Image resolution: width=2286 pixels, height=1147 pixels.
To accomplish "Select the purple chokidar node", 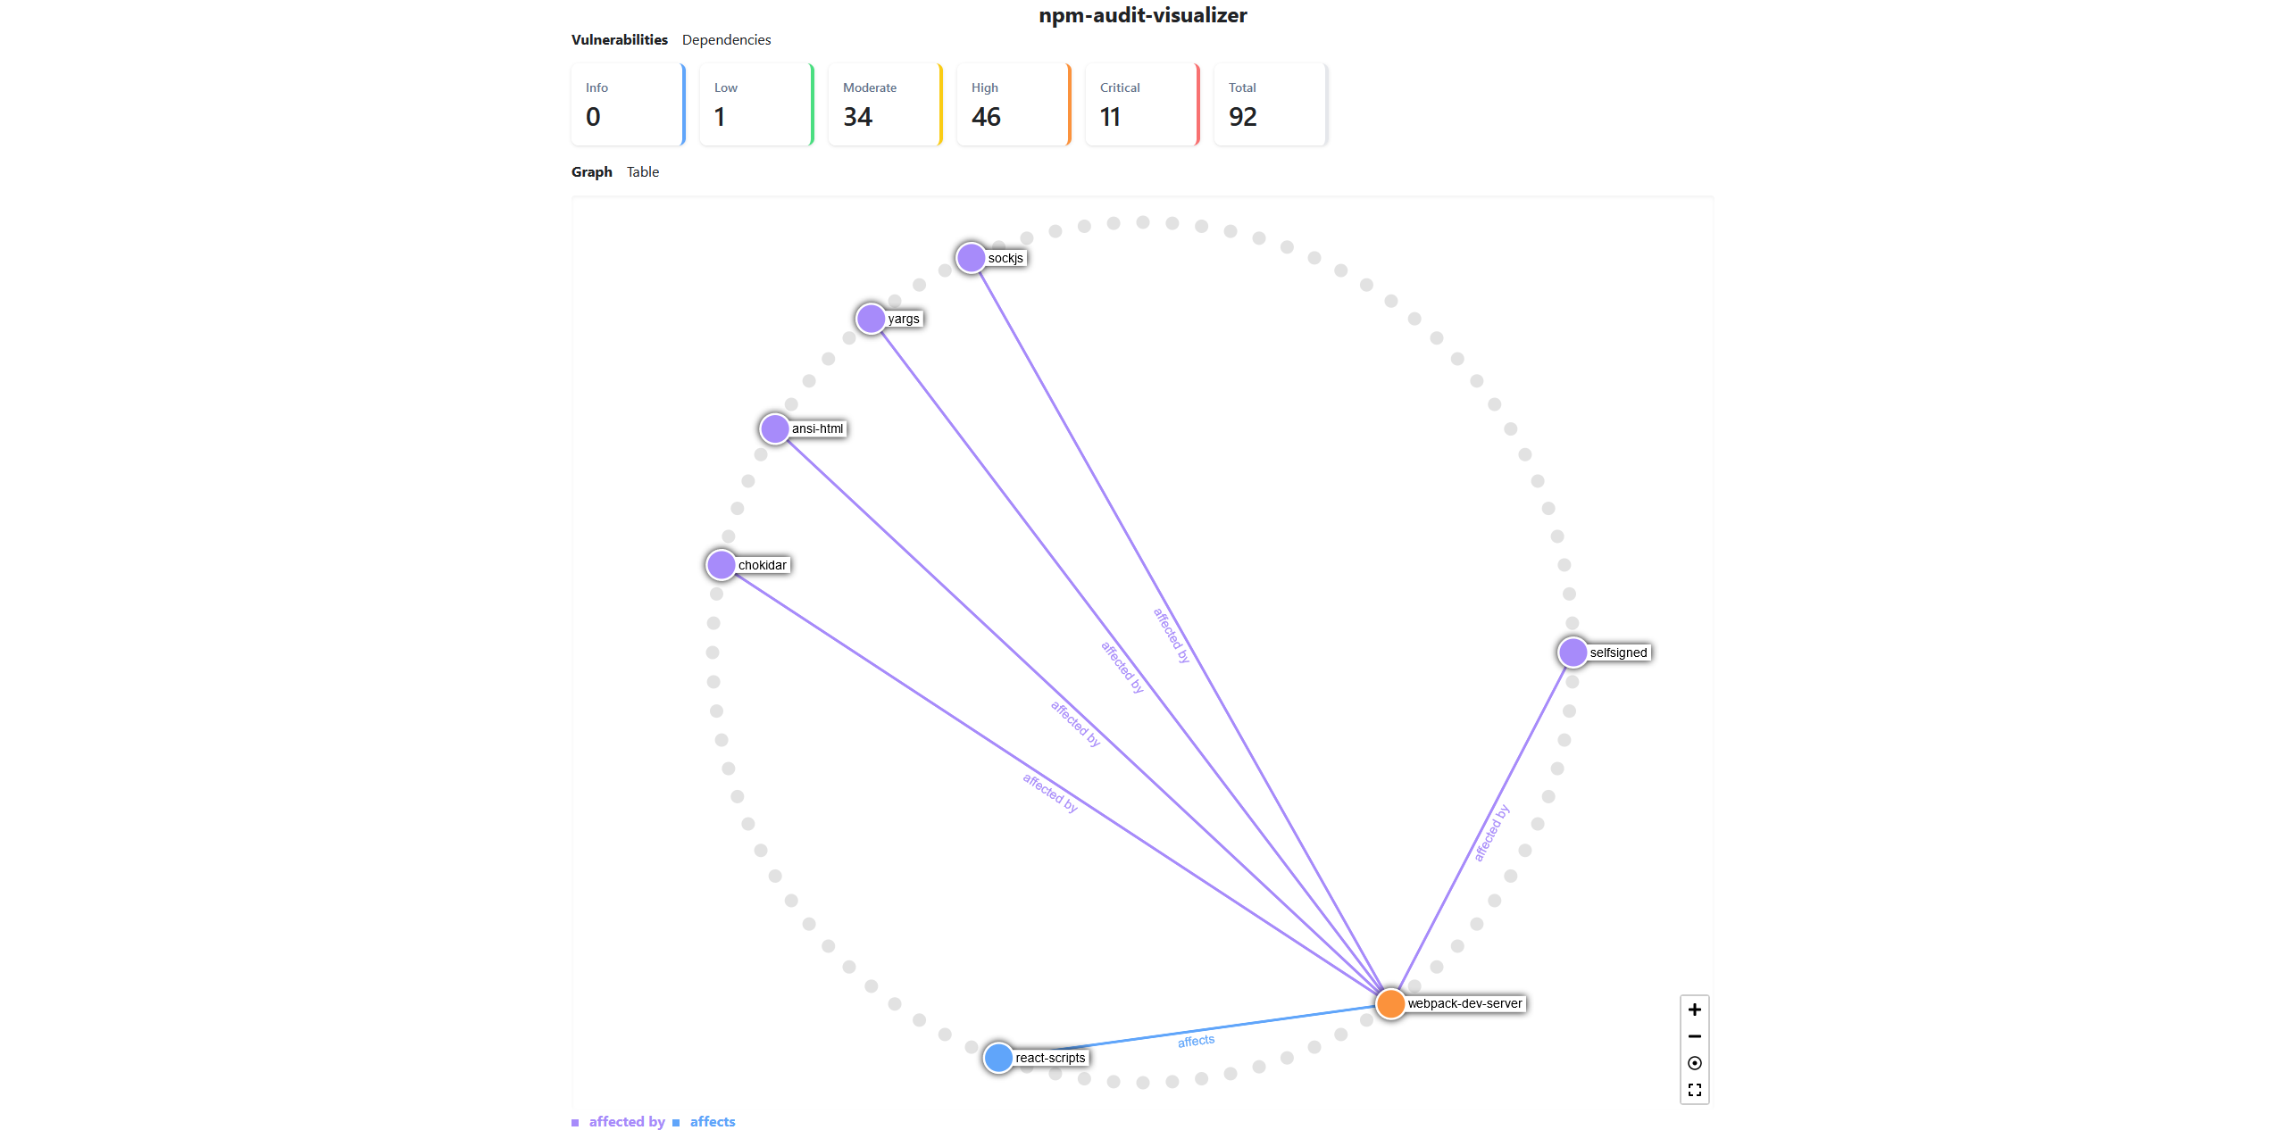I will pos(721,565).
